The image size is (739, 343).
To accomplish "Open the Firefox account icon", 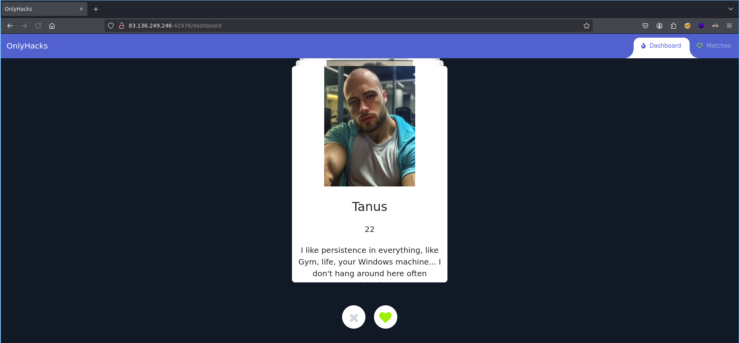I will coord(659,26).
